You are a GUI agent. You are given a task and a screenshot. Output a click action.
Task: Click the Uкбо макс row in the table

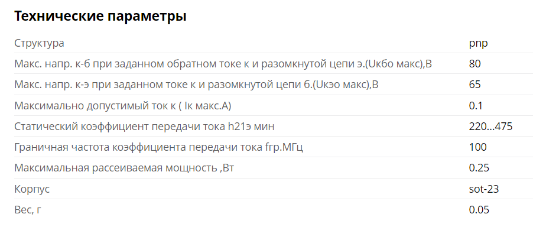(x=274, y=64)
